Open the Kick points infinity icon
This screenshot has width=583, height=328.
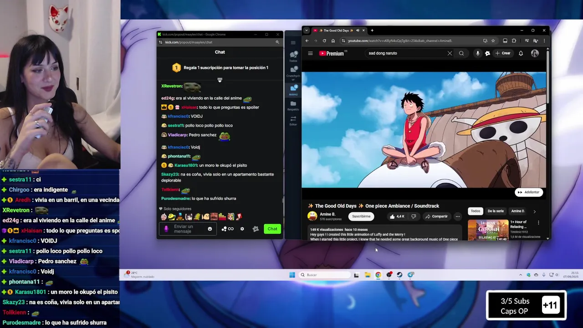tap(228, 229)
